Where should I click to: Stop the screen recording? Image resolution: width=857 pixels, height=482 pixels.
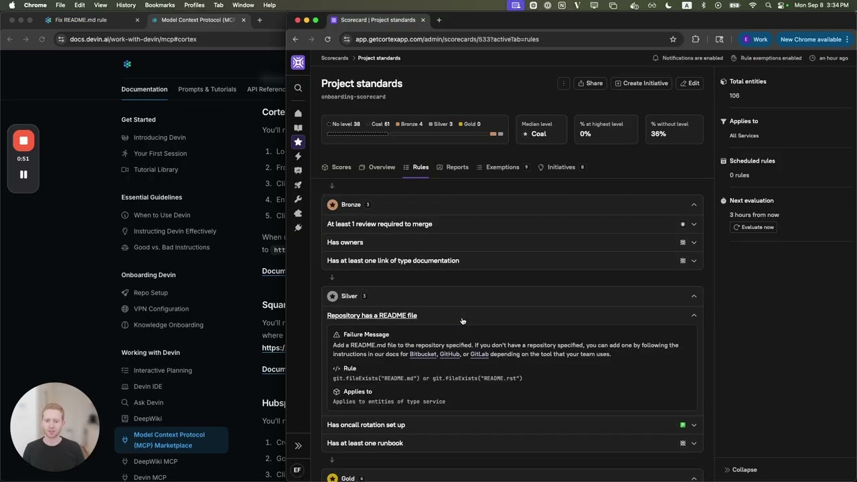tap(23, 141)
